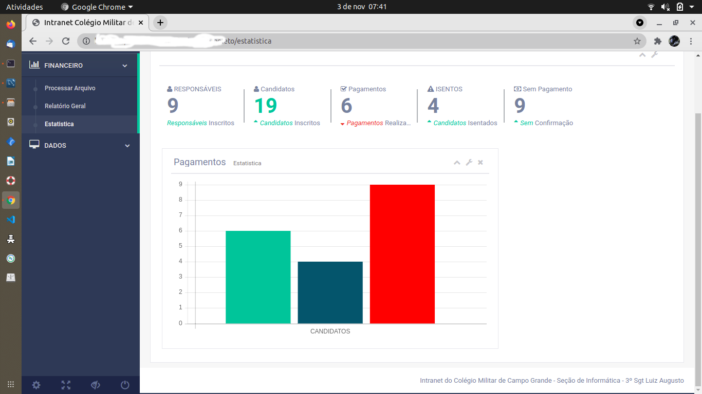
Task: Open Visual Studio Code from dock
Action: pos(11,220)
